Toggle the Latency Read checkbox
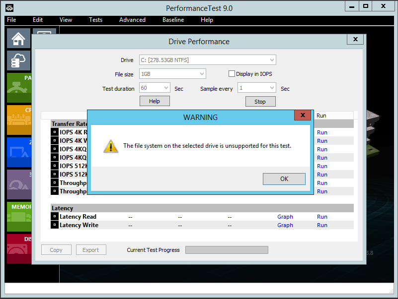This screenshot has width=398, height=299. coord(55,216)
